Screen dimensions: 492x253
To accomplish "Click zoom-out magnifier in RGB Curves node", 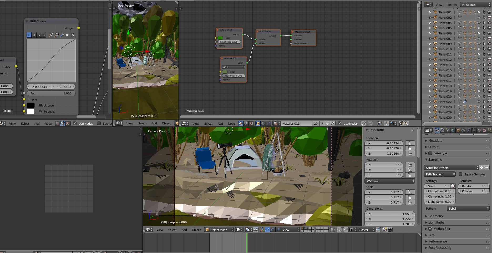I will click(x=57, y=35).
